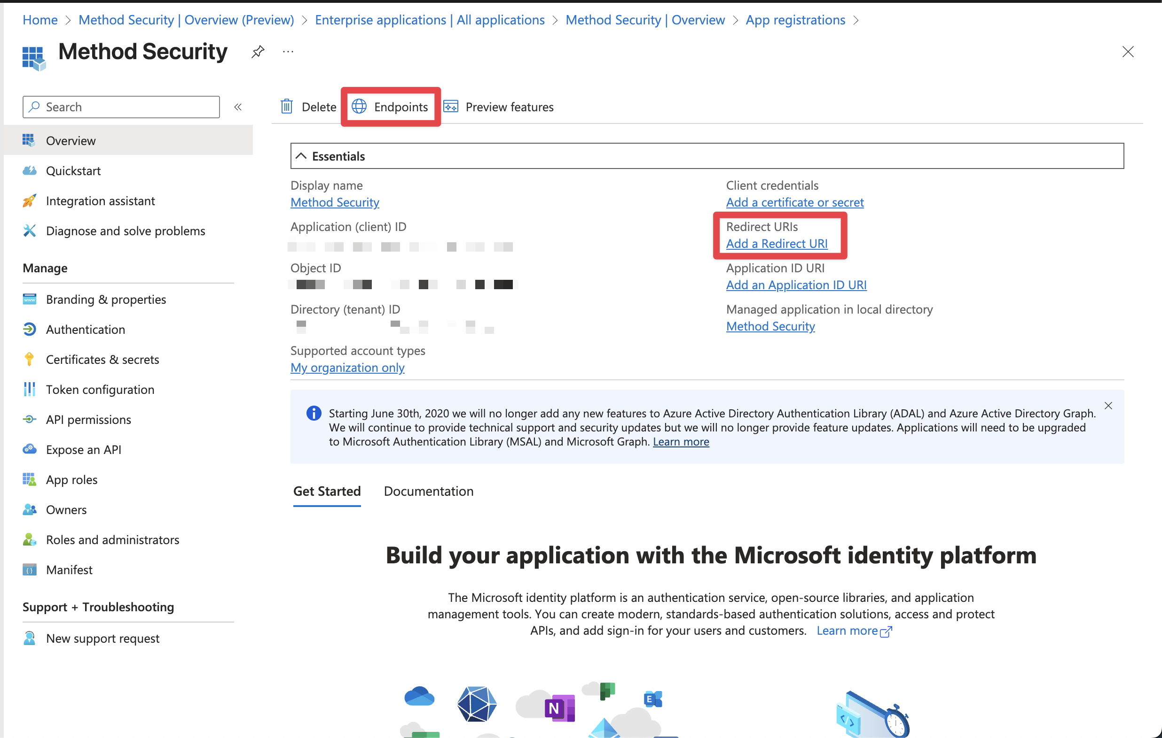Go to API permissions
Viewport: 1162px width, 738px height.
point(88,419)
